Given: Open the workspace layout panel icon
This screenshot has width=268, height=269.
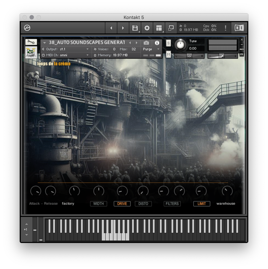Looking at the screenshot, I should coord(159,28).
